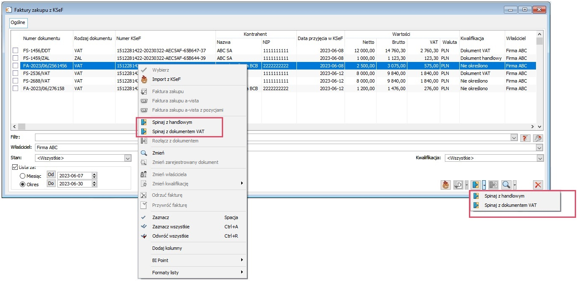Image resolution: width=579 pixels, height=281 pixels.
Task: Choose Zaznacz wszystkie from context menu
Action: pyautogui.click(x=192, y=227)
